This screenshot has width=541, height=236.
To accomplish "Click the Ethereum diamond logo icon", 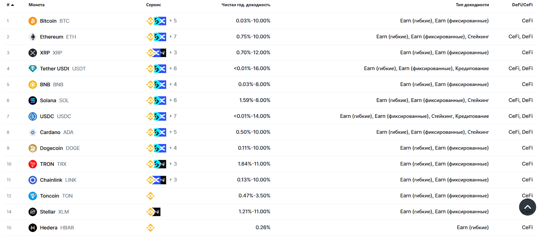I will [32, 37].
